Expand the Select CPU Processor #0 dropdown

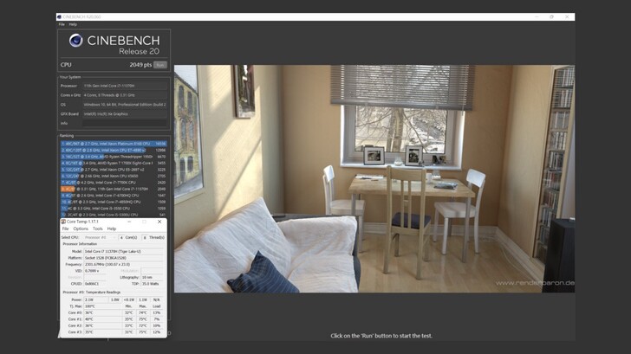pyautogui.click(x=100, y=237)
